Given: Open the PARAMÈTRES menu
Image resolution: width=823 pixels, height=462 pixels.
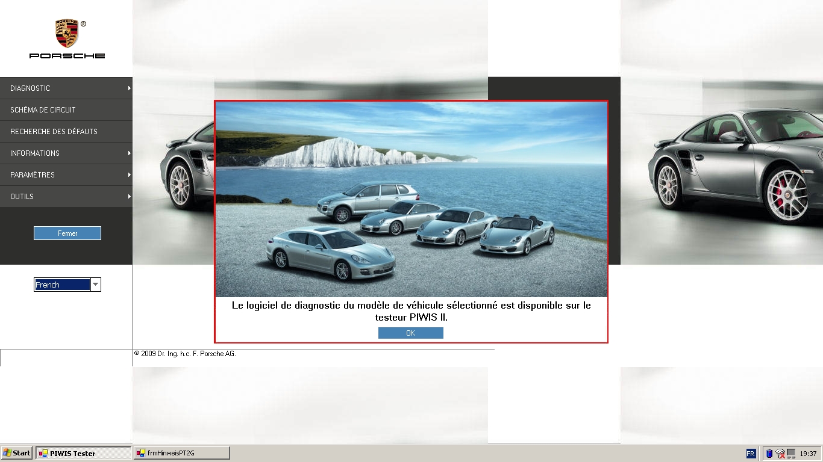Looking at the screenshot, I should pos(66,174).
